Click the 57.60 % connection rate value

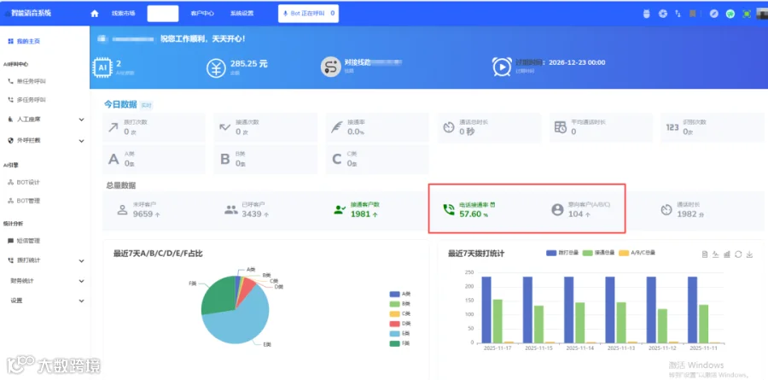[x=474, y=214]
